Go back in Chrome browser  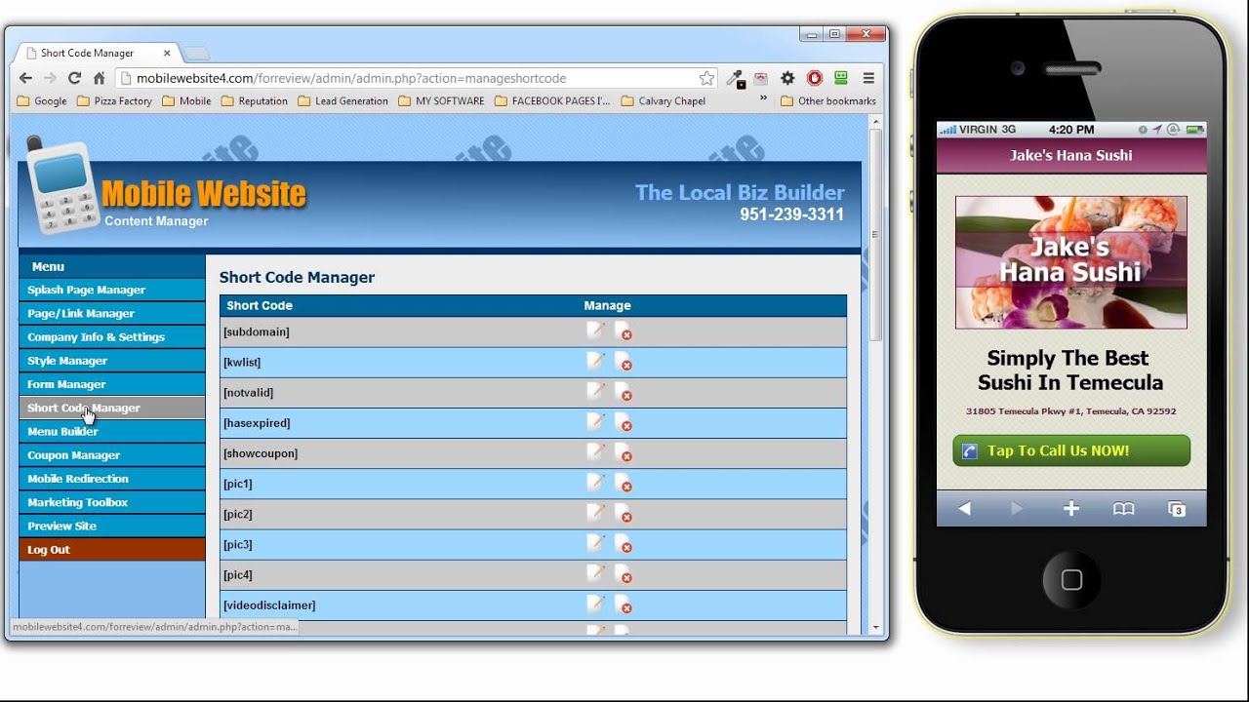(26, 78)
